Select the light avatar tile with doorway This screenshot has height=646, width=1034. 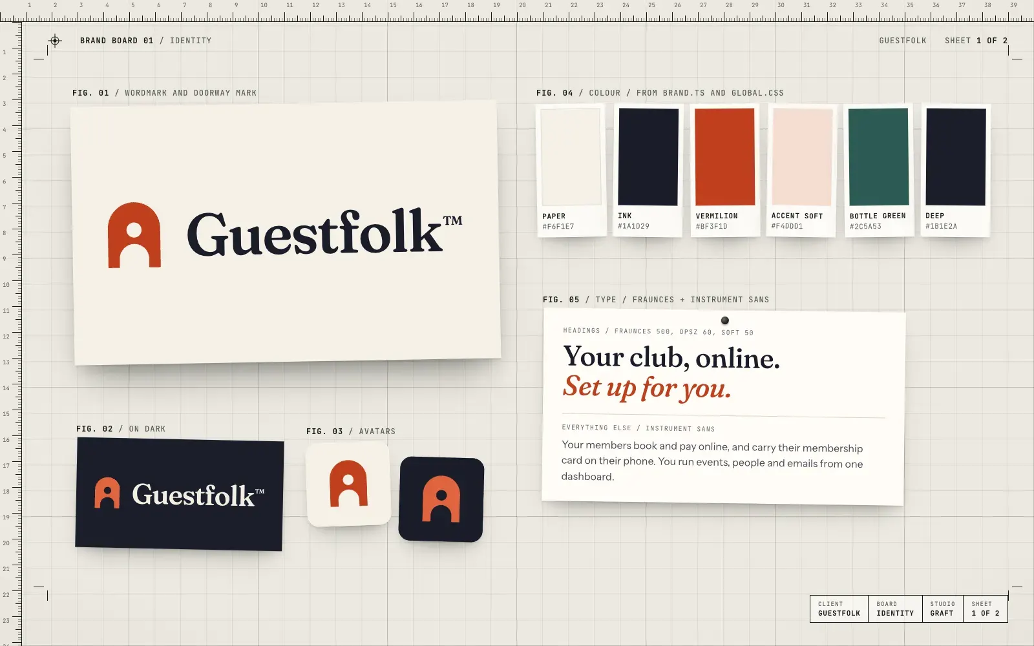point(348,484)
